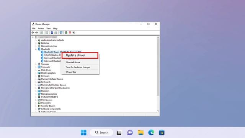Viewport: 245px width, 138px height.
Task: Open the View menu
Action: (49, 28)
